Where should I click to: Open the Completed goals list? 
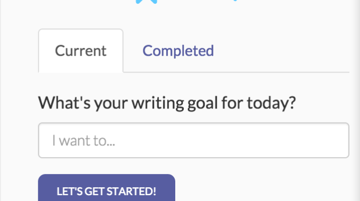coord(178,51)
